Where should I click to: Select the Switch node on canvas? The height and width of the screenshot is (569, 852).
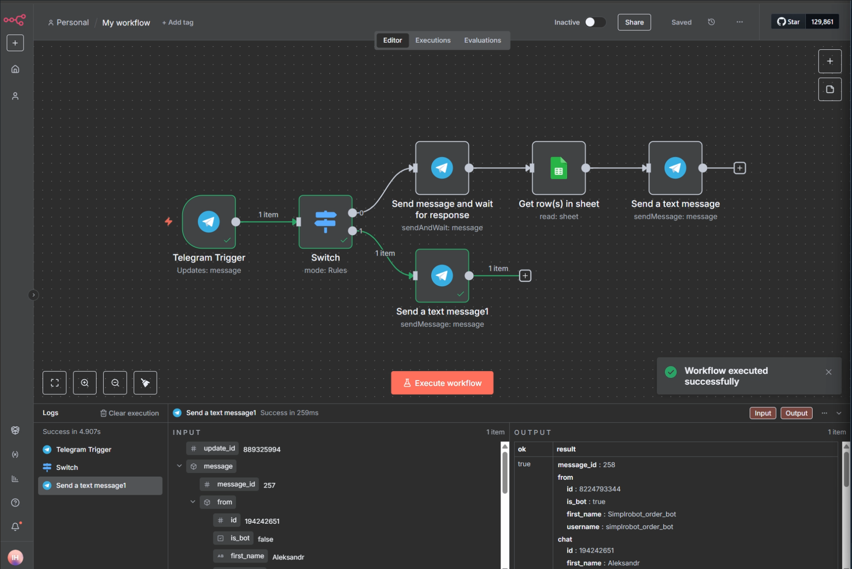click(325, 222)
